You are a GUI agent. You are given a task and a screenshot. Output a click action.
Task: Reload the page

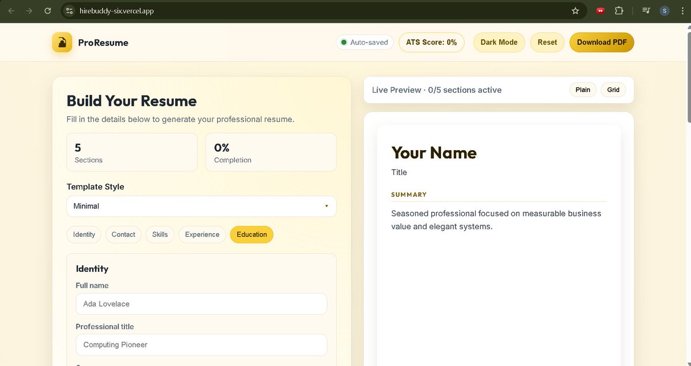point(48,10)
